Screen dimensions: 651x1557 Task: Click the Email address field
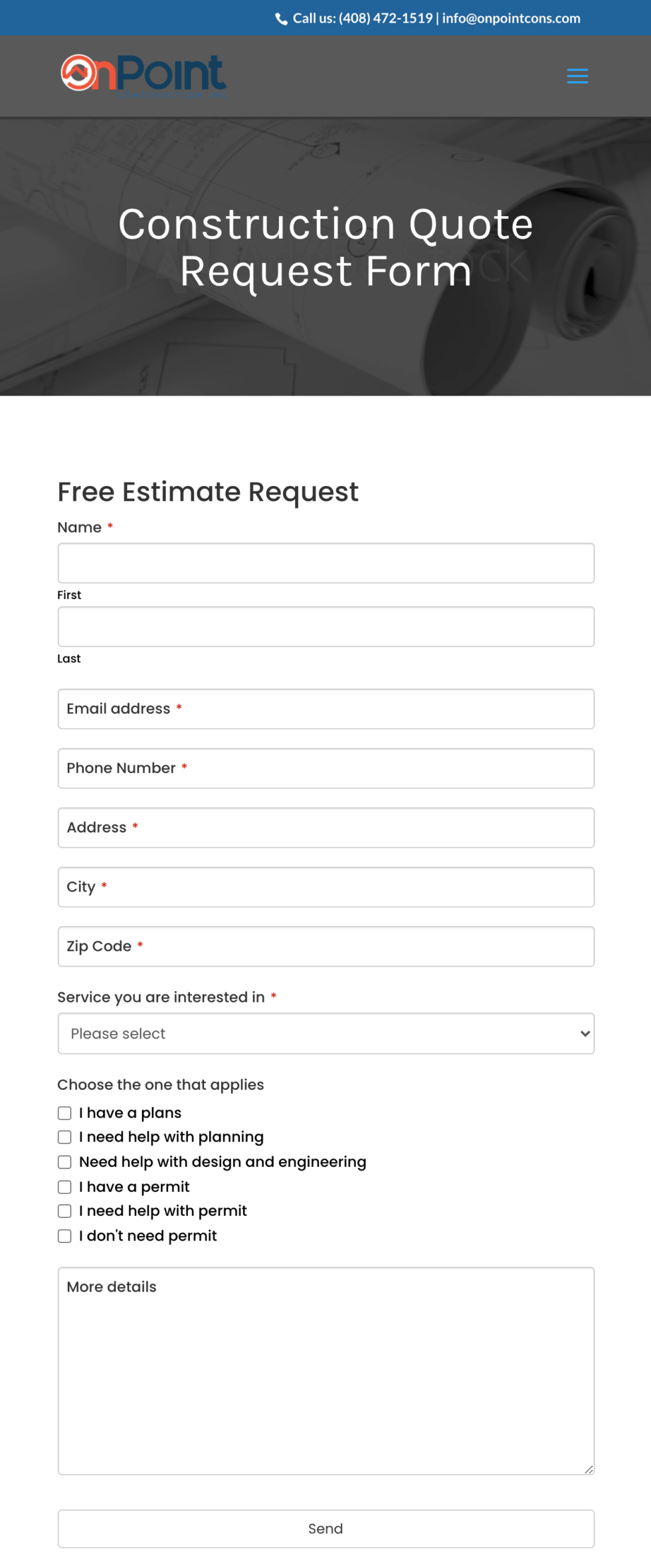(x=325, y=709)
